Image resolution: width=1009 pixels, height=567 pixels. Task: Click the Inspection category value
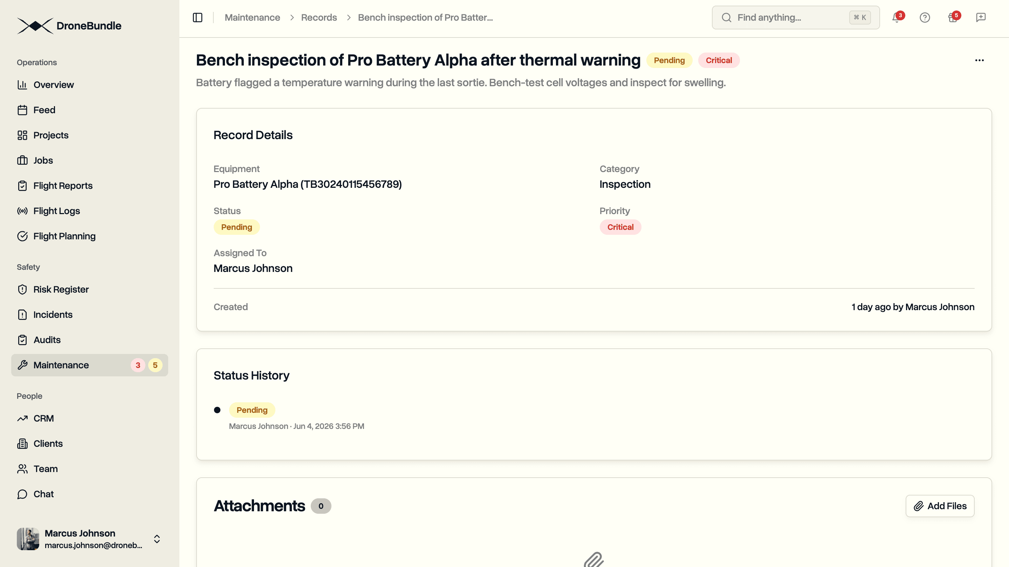[x=625, y=184]
